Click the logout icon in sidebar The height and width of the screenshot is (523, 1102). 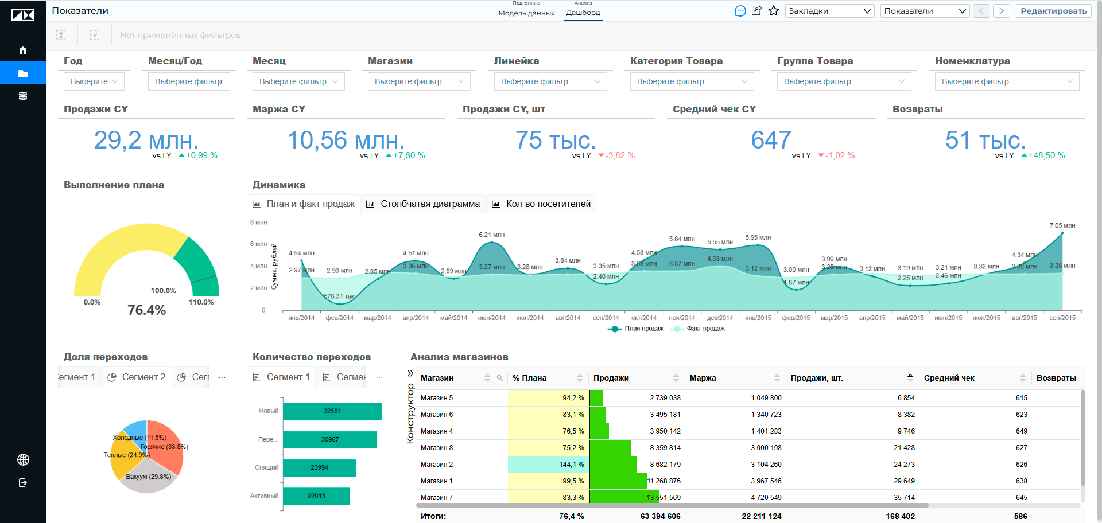tap(23, 483)
